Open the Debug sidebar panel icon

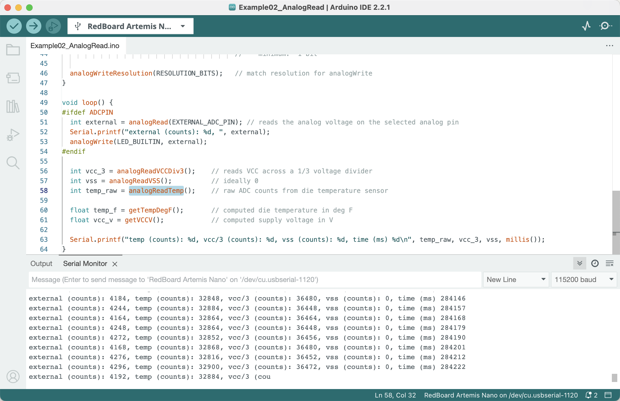point(13,134)
